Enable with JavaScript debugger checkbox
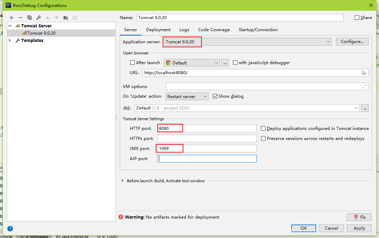 pos(235,62)
